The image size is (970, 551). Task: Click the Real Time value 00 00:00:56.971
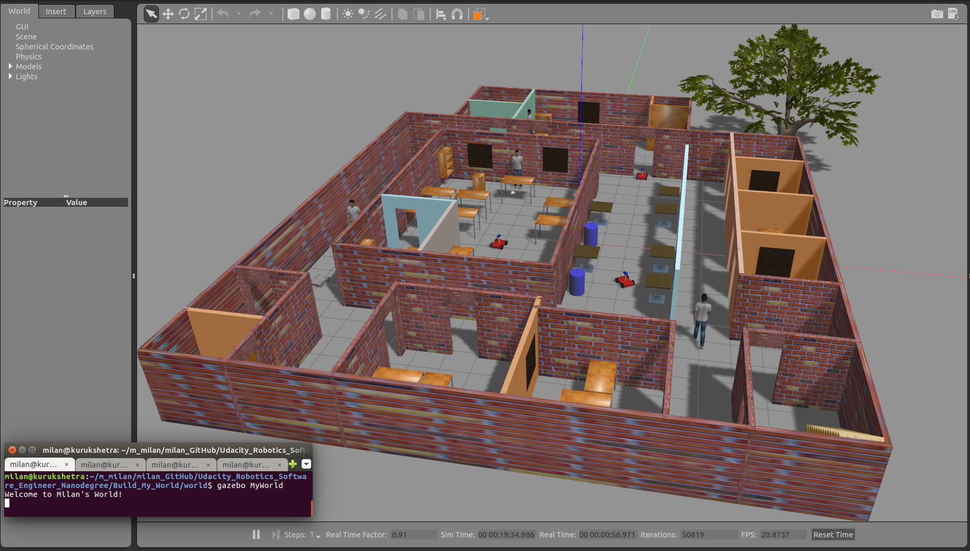pos(607,535)
